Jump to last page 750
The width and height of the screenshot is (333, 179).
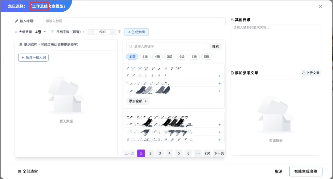click(207, 153)
